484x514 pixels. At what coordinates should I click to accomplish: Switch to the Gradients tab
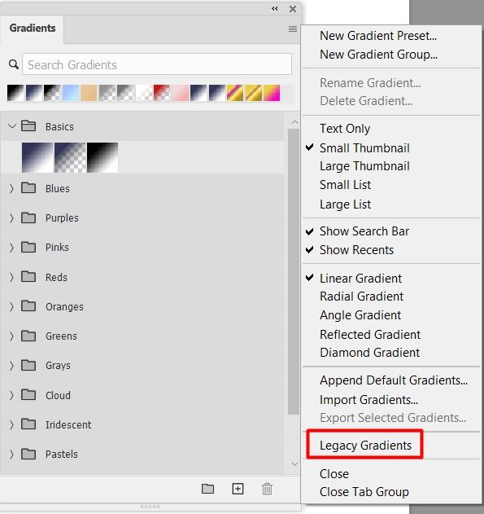pyautogui.click(x=32, y=29)
